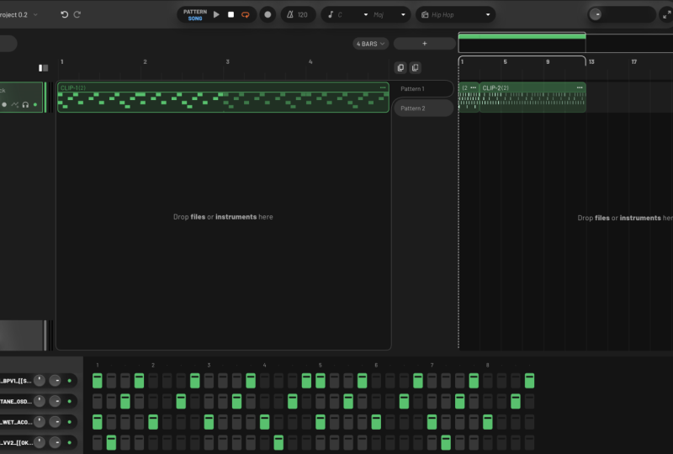Open the track automation curve icon
Screen dimensions: 673x454
15,104
